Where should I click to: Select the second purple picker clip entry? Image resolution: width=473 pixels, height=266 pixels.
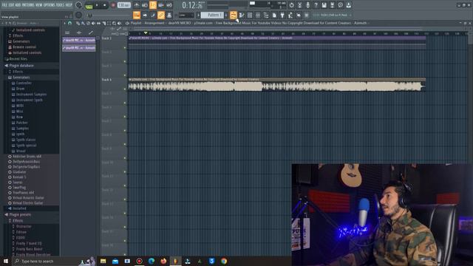pos(79,48)
